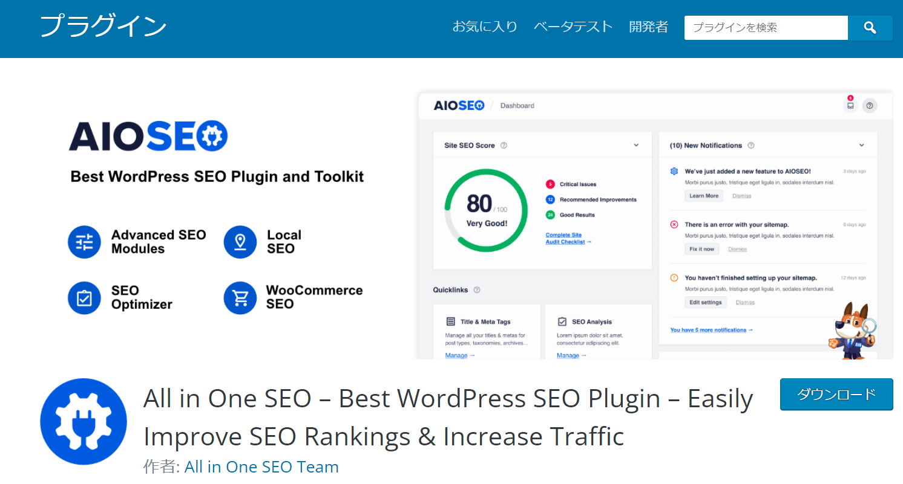Click the 3 days ago timestamp

point(855,172)
